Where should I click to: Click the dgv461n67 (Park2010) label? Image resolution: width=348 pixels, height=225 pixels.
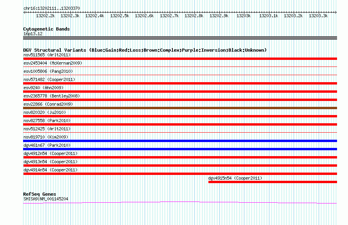click(47, 145)
